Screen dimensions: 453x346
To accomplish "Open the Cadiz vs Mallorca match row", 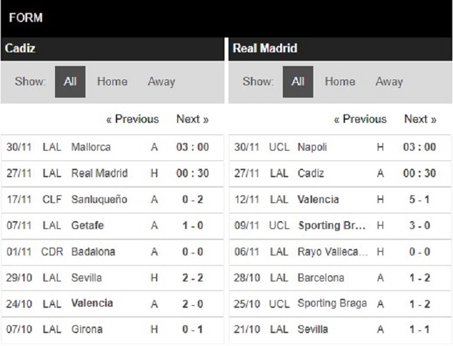I will click(x=112, y=147).
